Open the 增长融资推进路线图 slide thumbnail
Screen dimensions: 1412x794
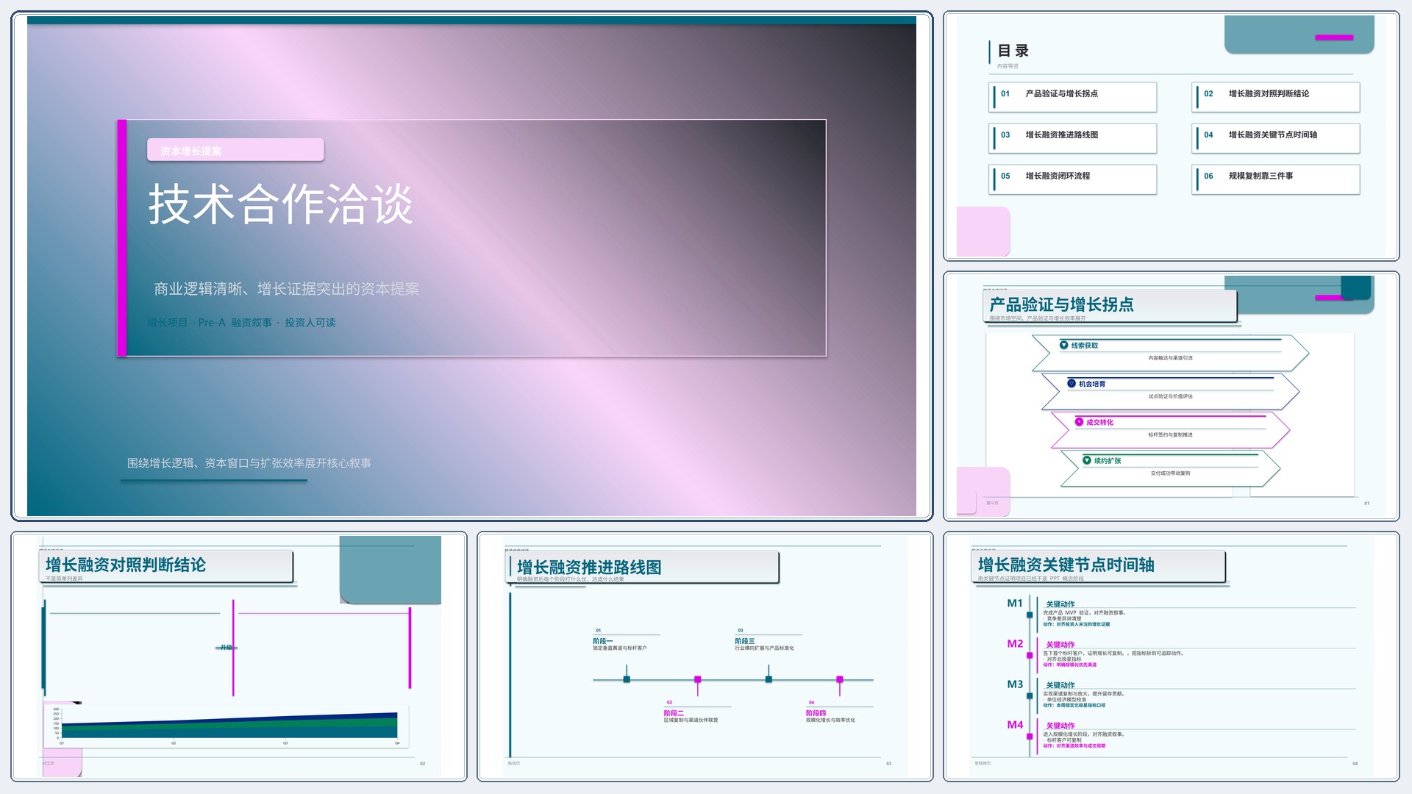(x=705, y=657)
